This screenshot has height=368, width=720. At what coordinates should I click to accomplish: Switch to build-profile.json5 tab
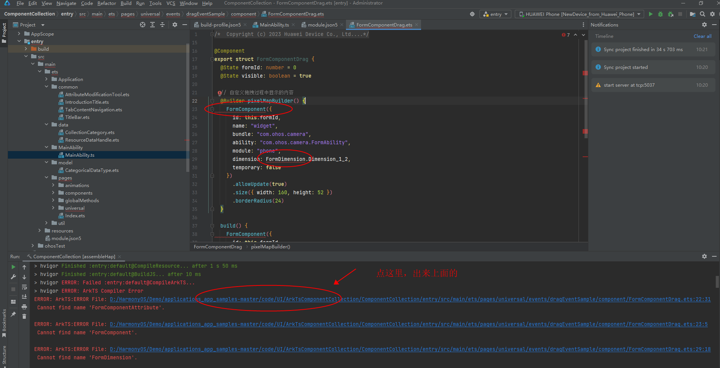[x=220, y=25]
